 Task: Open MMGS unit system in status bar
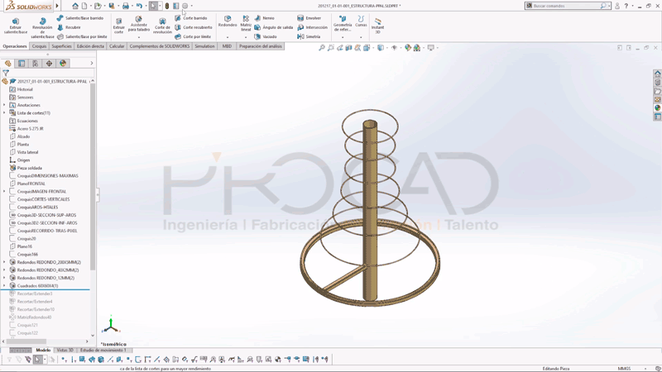coord(624,369)
